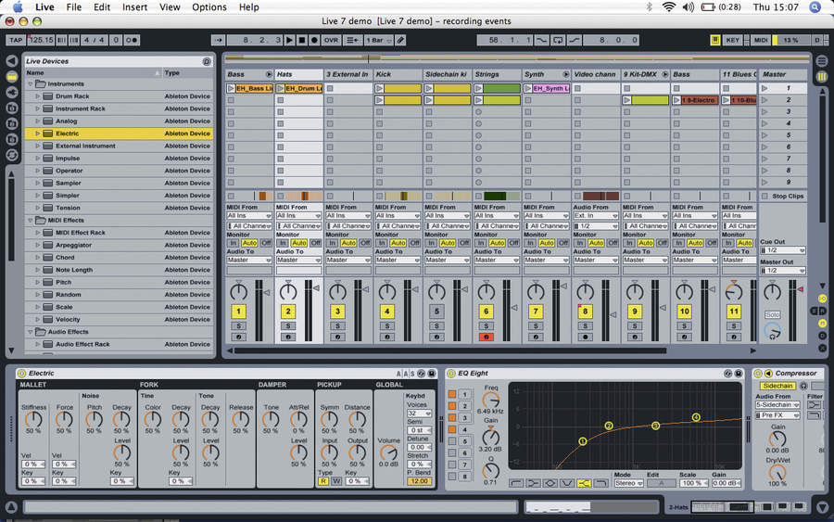Disarm the red arm button on track 6
834x522 pixels.
pos(486,337)
